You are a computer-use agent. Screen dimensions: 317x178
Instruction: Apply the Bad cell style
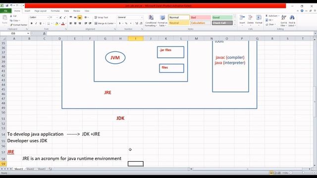(201, 18)
